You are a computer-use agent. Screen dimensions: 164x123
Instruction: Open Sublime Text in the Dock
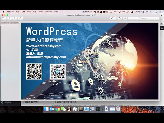[81, 109]
